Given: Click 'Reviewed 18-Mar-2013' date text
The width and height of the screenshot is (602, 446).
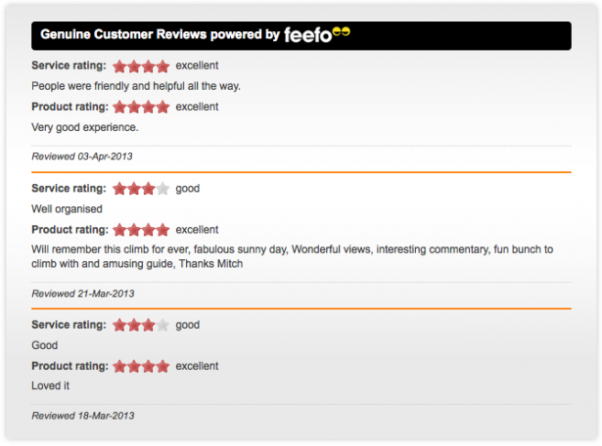Looking at the screenshot, I should tap(83, 416).
